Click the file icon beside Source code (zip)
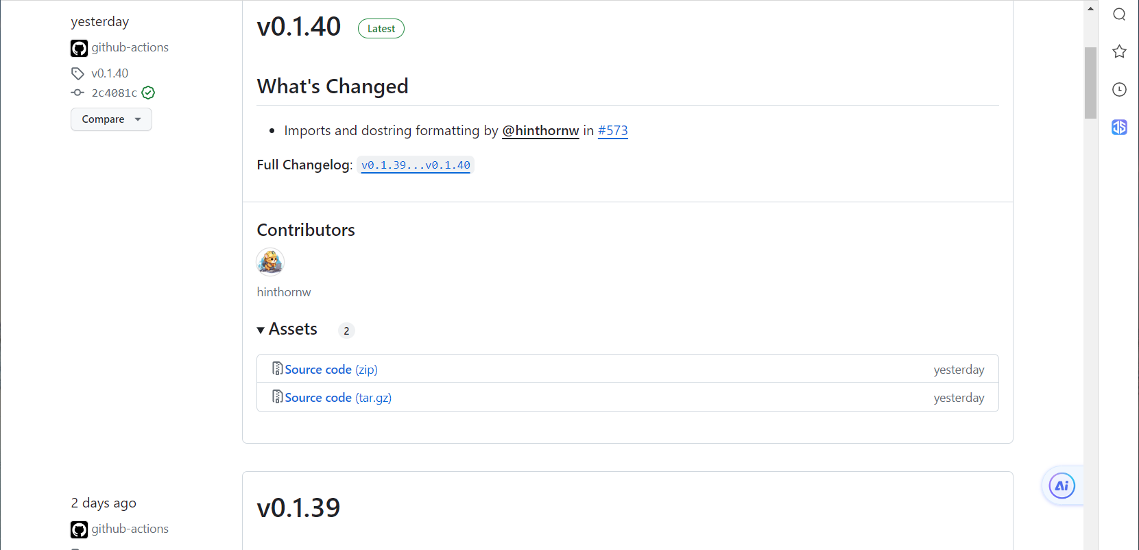This screenshot has width=1139, height=550. click(x=277, y=368)
